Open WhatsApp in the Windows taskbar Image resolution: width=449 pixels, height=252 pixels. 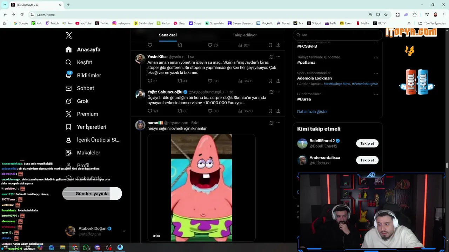tap(86, 247)
